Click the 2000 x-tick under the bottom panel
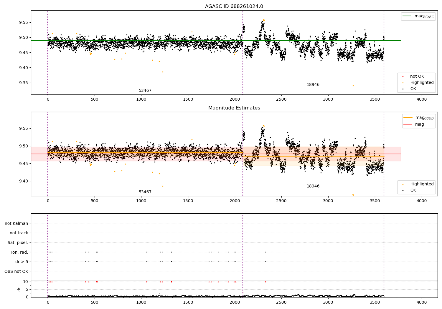Image resolution: width=442 pixels, height=309 pixels. (x=235, y=302)
